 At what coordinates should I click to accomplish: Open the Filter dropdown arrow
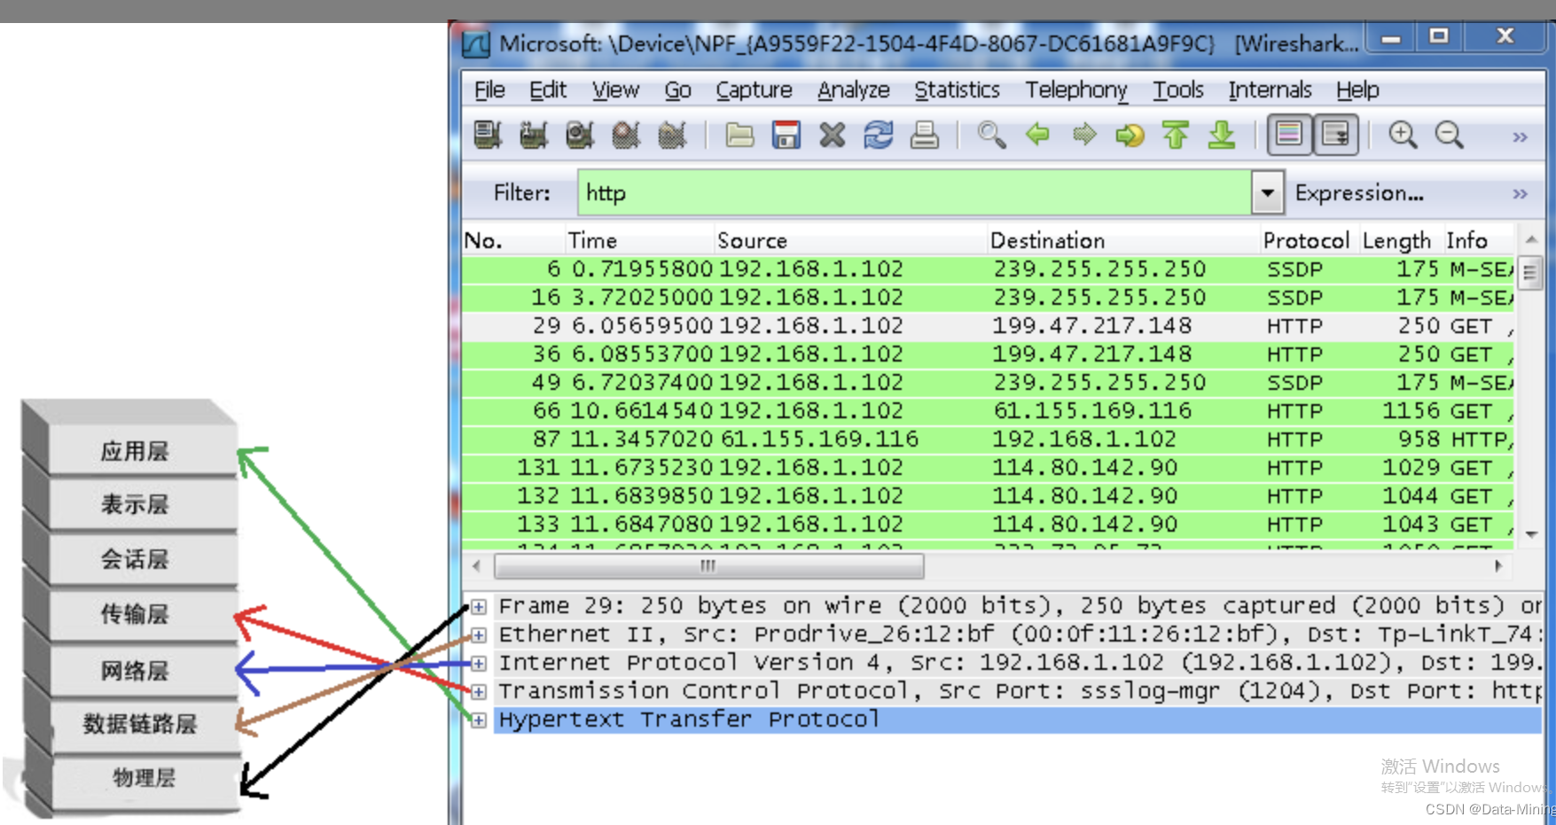pos(1268,192)
